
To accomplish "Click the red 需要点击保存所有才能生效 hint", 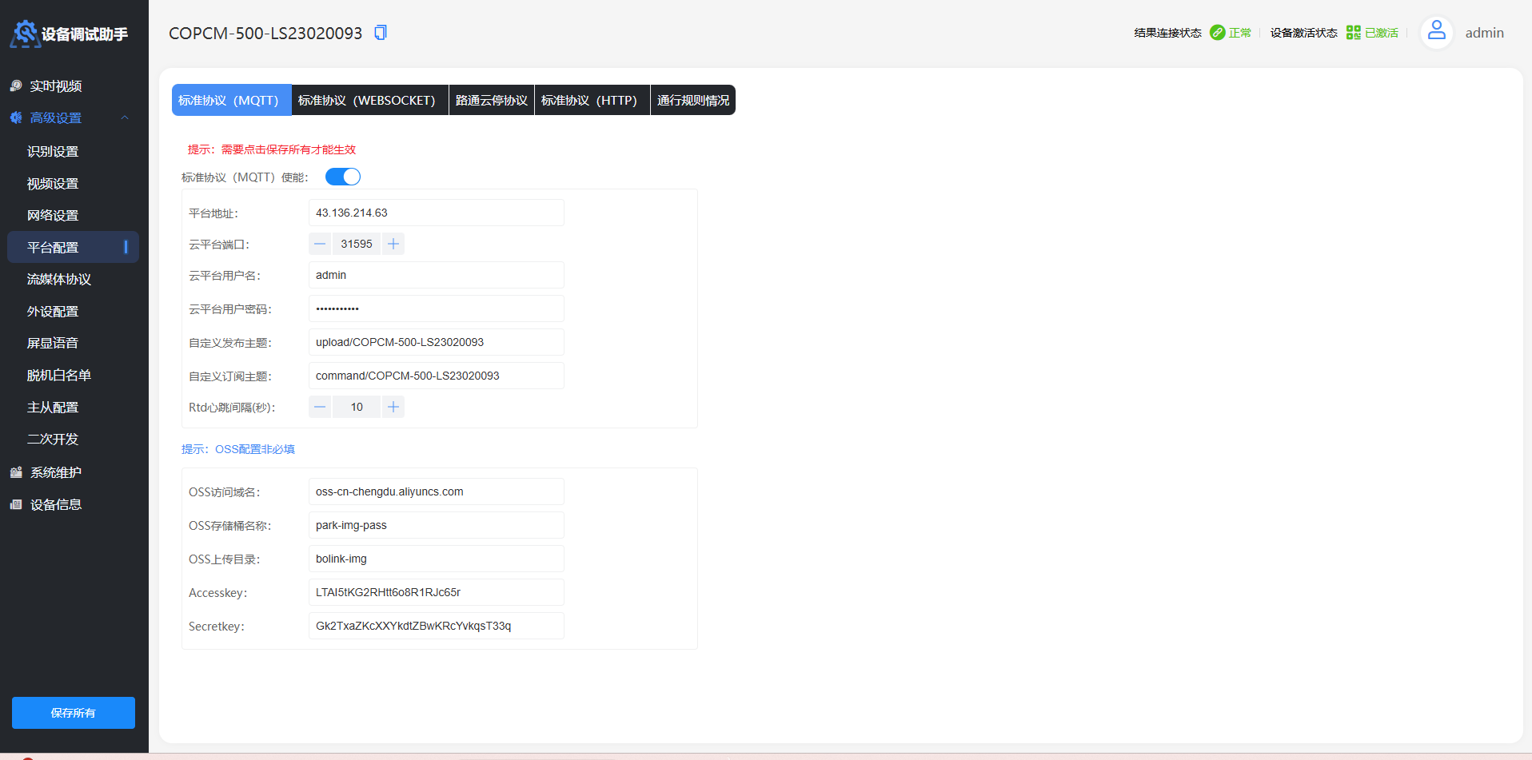I will click(272, 149).
